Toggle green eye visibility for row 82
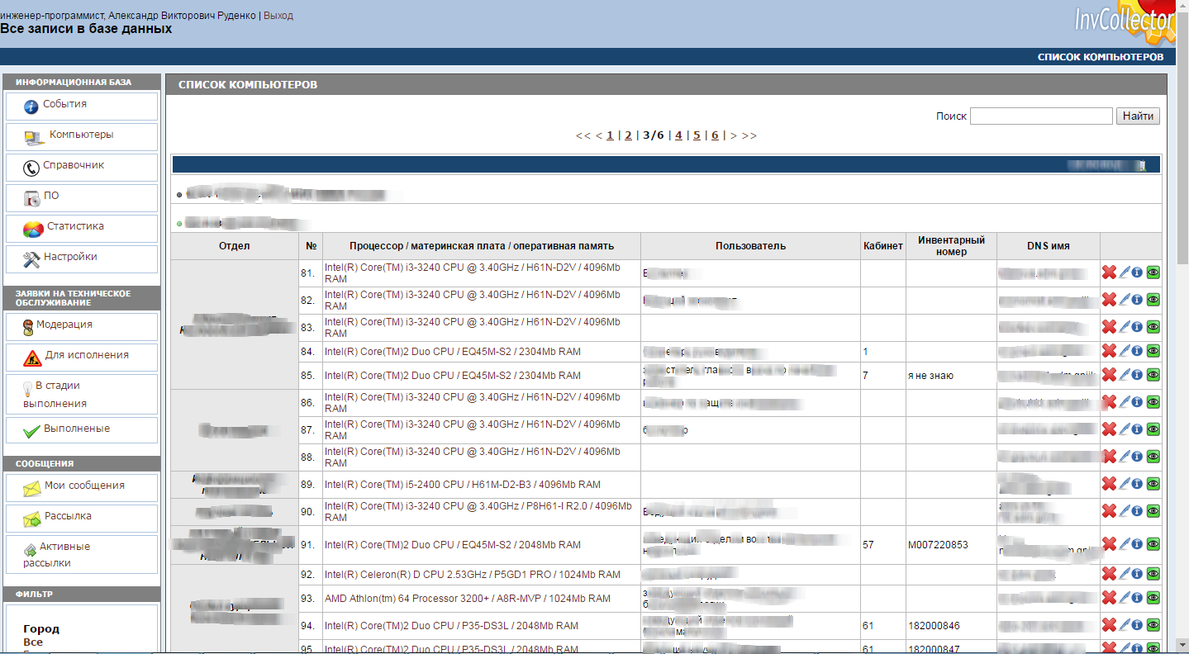1189x654 pixels. pos(1153,300)
